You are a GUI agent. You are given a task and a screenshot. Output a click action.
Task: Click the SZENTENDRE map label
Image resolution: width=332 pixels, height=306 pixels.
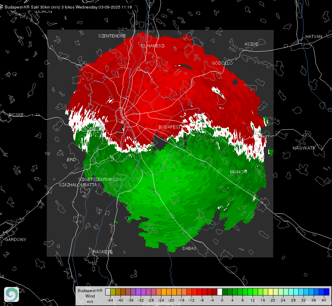pyautogui.click(x=112, y=36)
